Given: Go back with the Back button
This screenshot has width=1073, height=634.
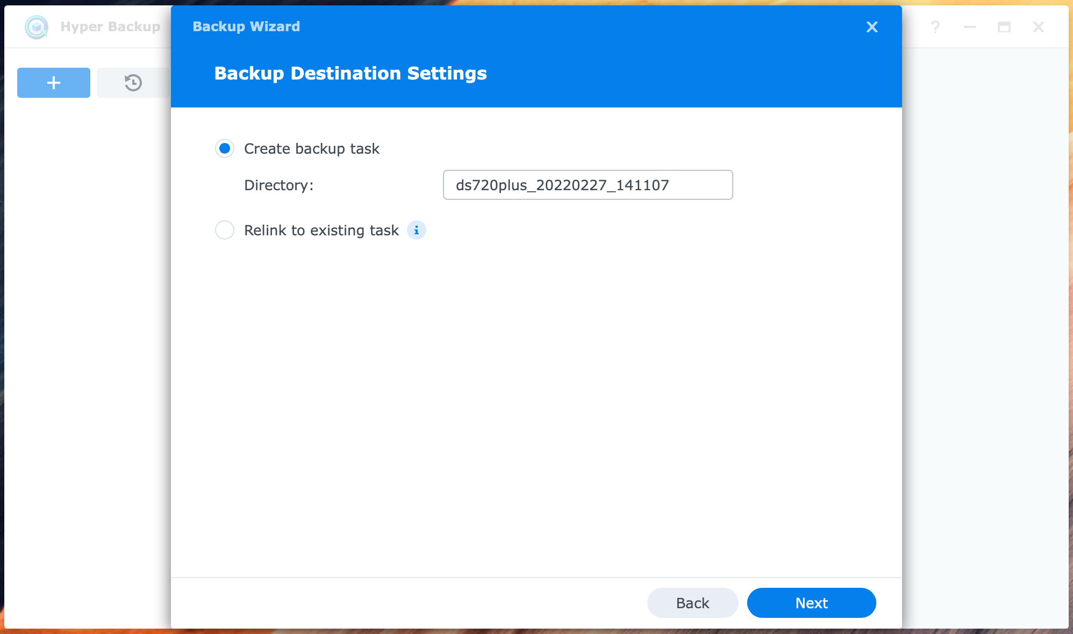Looking at the screenshot, I should coord(692,603).
